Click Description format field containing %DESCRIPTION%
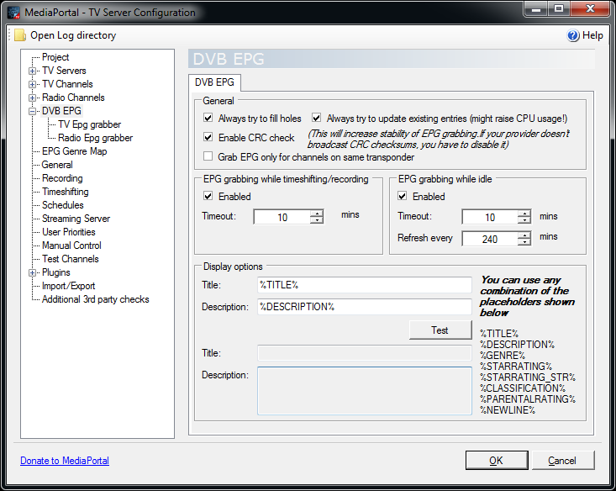The height and width of the screenshot is (491, 616). [365, 307]
